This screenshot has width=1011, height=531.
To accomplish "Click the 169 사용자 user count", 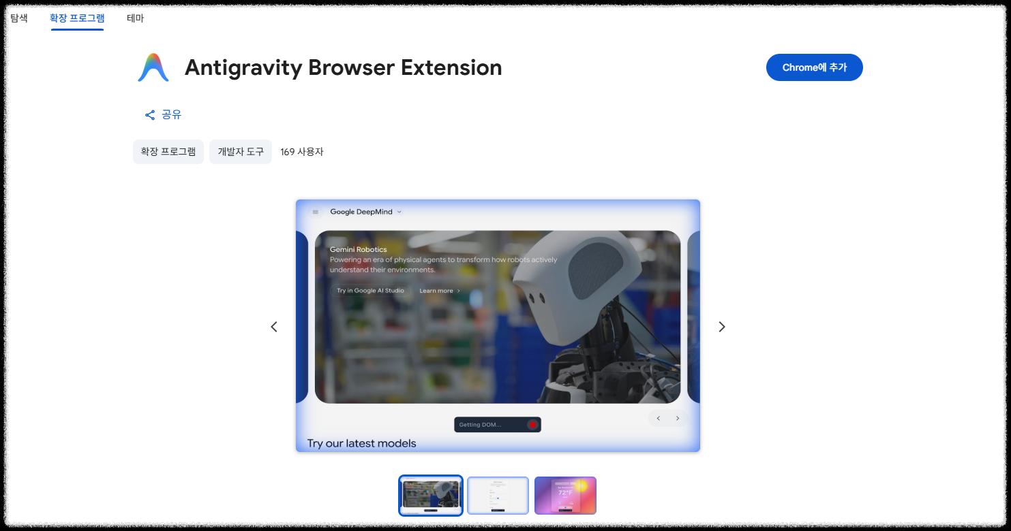I will tap(302, 152).
